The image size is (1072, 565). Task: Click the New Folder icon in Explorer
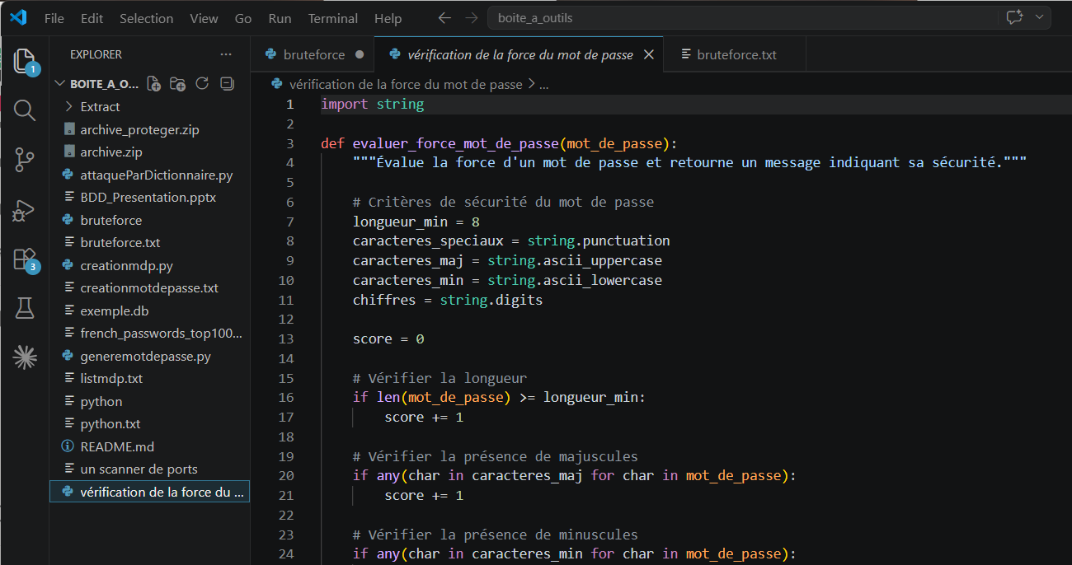177,84
